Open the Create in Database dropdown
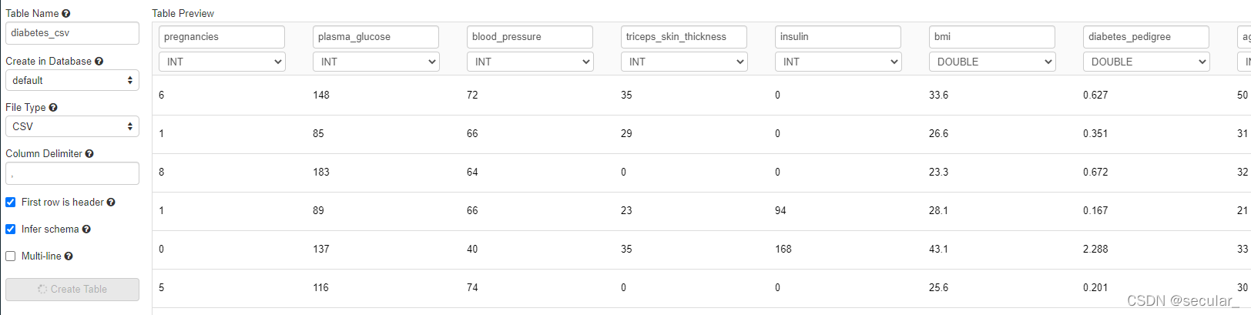Viewport: 1251px width, 315px height. click(x=72, y=80)
